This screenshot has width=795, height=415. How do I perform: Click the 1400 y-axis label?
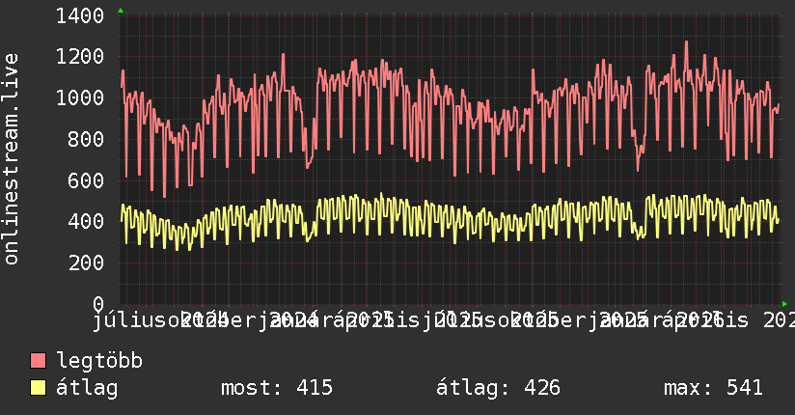pos(80,15)
